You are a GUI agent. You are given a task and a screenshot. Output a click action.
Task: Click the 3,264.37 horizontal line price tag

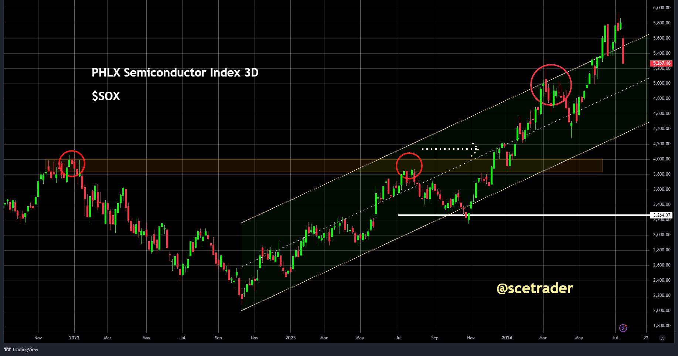click(661, 215)
